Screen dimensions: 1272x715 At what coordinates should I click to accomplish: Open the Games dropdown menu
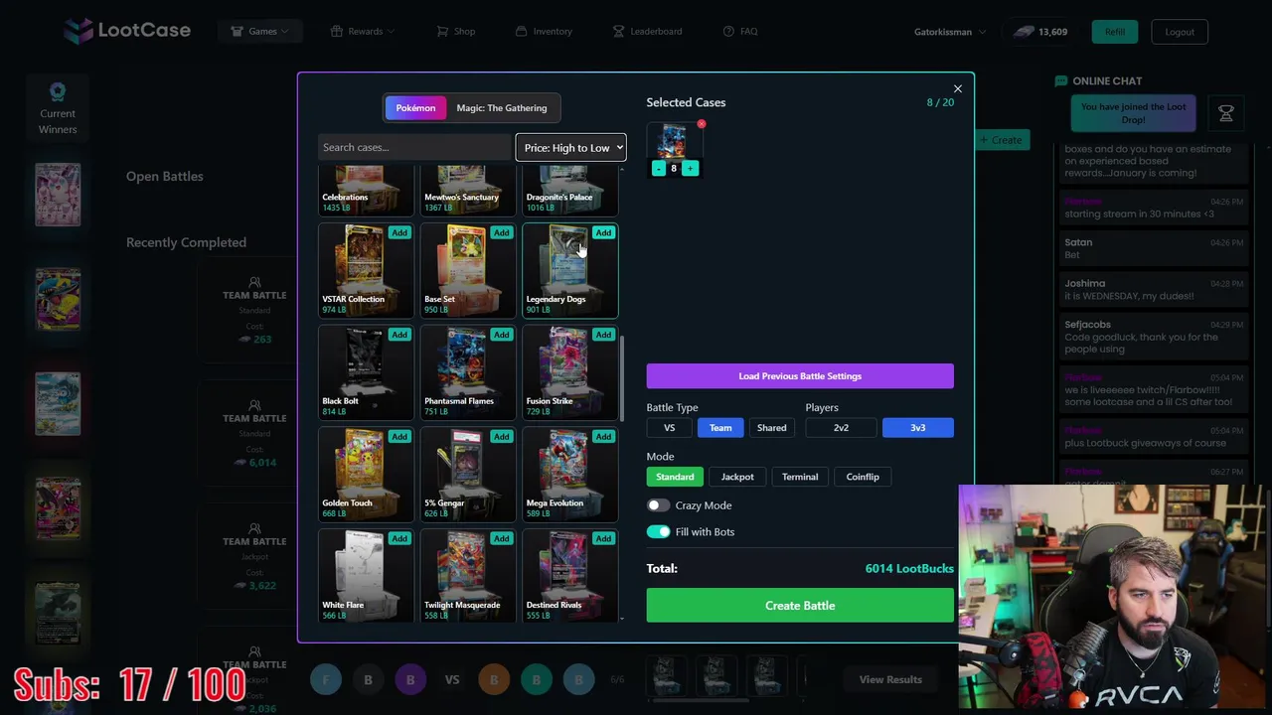(x=259, y=32)
